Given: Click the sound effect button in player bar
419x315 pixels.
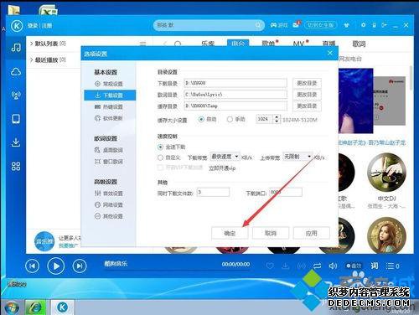Looking at the screenshot, I should click(354, 266).
